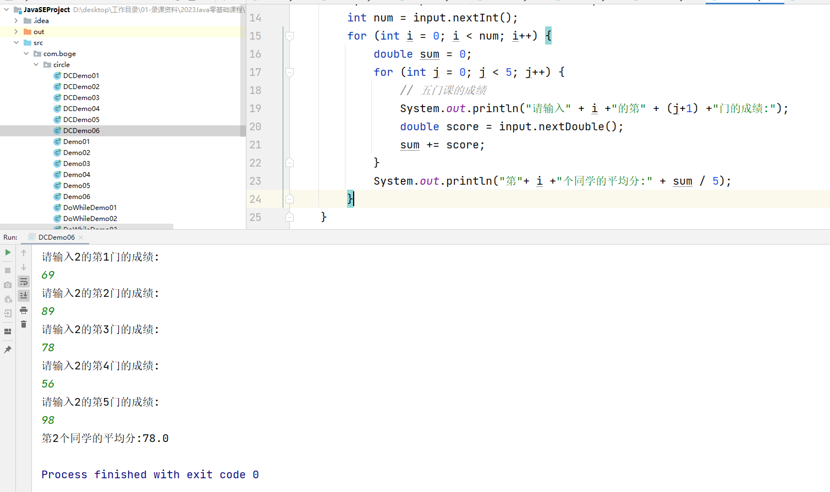Click gutter line number 23

coord(255,181)
